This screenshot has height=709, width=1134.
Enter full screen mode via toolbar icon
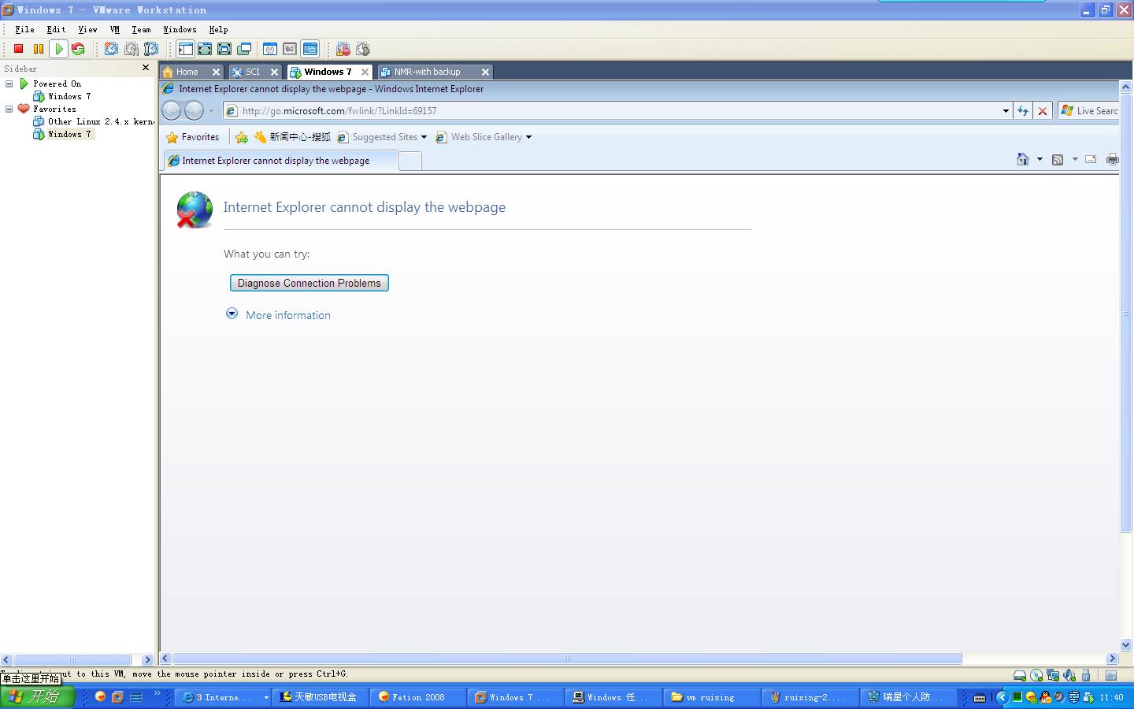click(x=224, y=49)
